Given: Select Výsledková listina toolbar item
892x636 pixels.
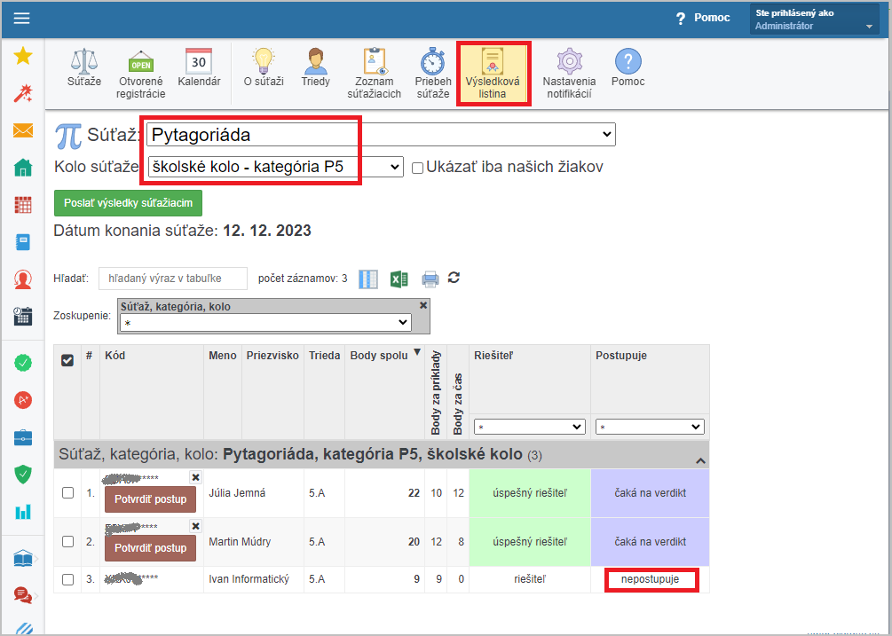Looking at the screenshot, I should 493,74.
